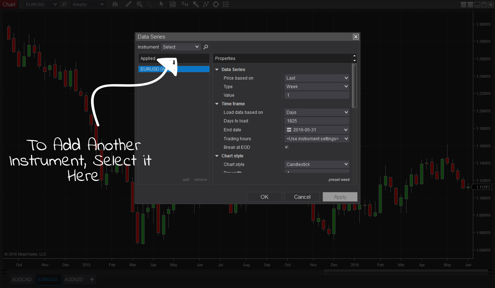Click the instrument search magnifier in Data Series

(205, 47)
